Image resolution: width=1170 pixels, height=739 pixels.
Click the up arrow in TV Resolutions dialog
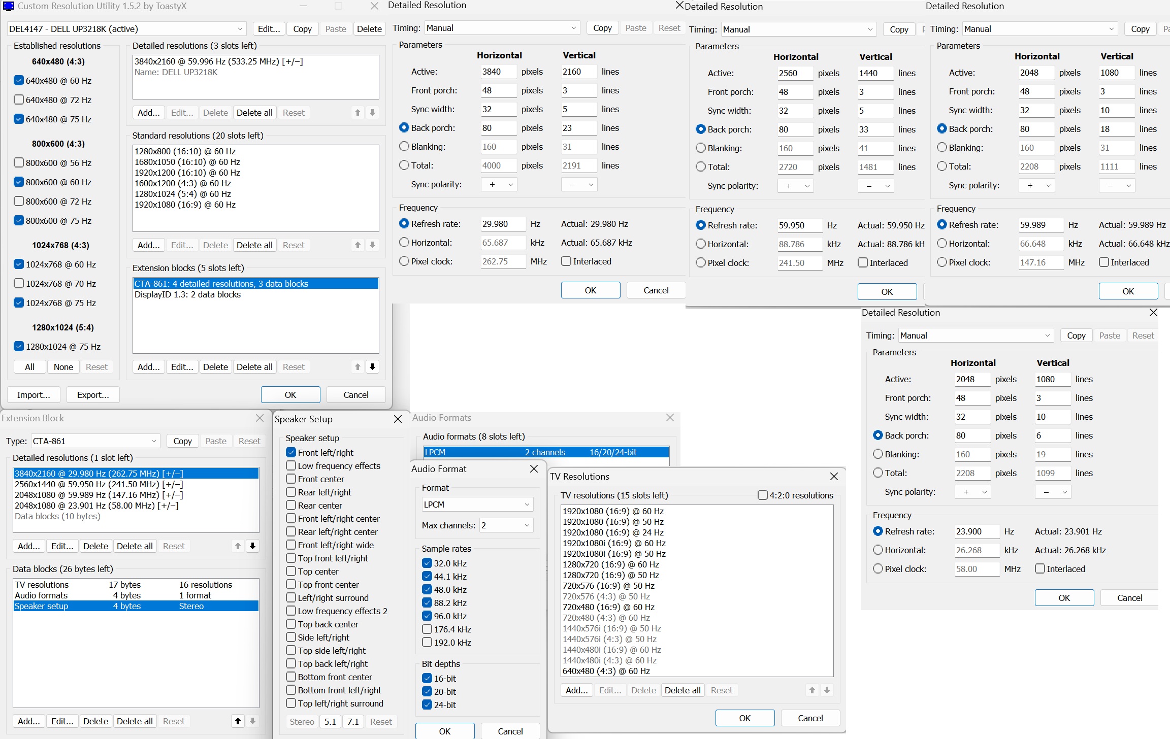tap(812, 690)
